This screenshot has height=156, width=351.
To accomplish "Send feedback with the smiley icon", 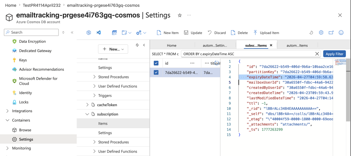I will (341, 32).
